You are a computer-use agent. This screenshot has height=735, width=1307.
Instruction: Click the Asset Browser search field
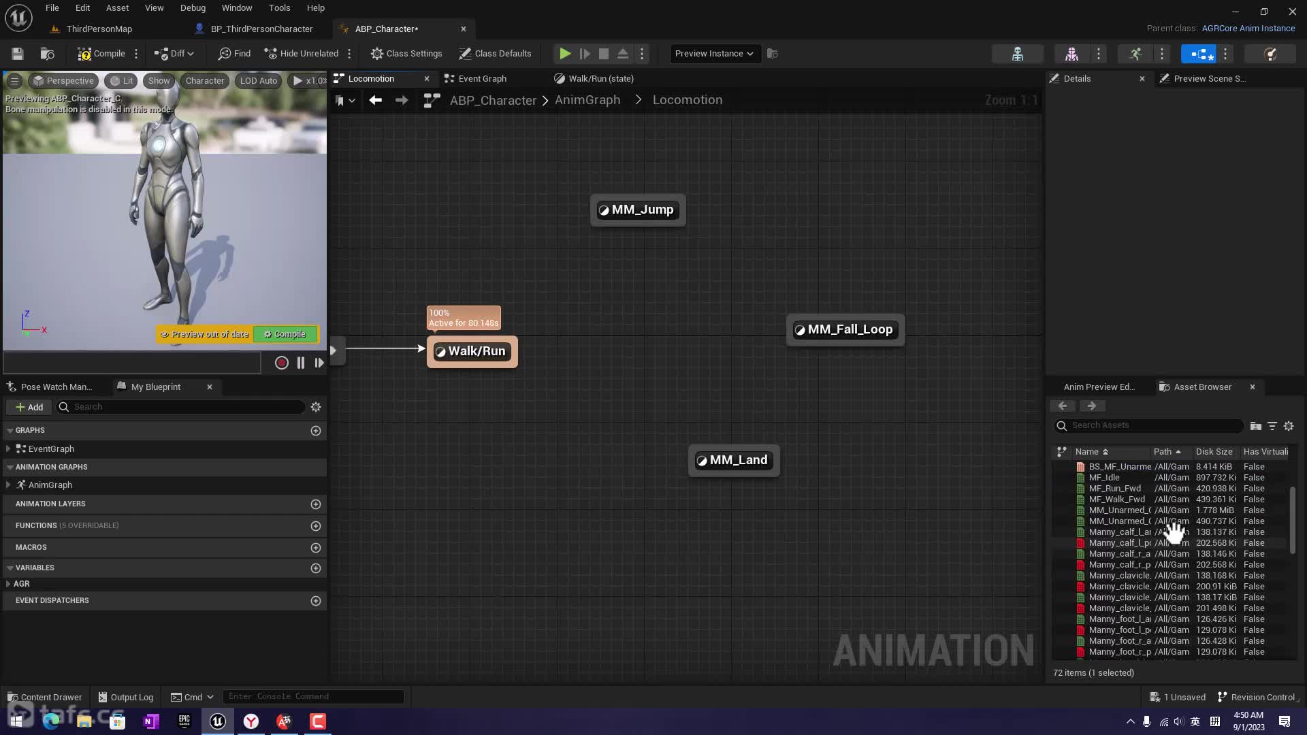click(1149, 425)
